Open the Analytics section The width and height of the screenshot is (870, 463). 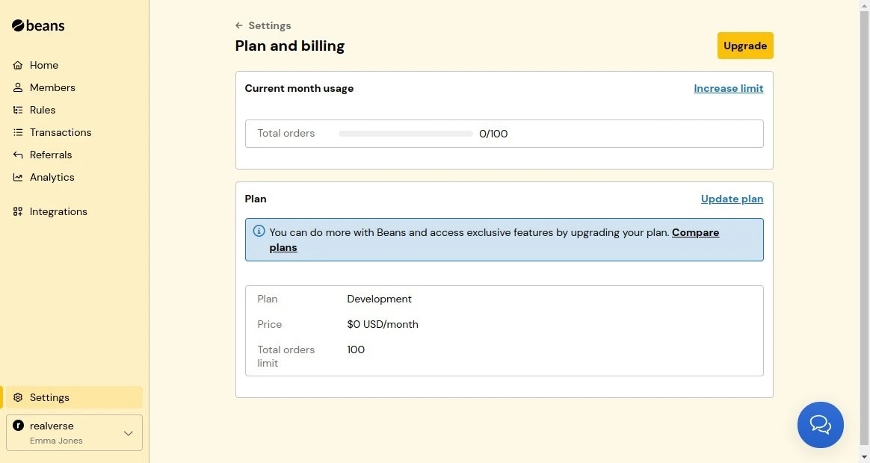[52, 178]
